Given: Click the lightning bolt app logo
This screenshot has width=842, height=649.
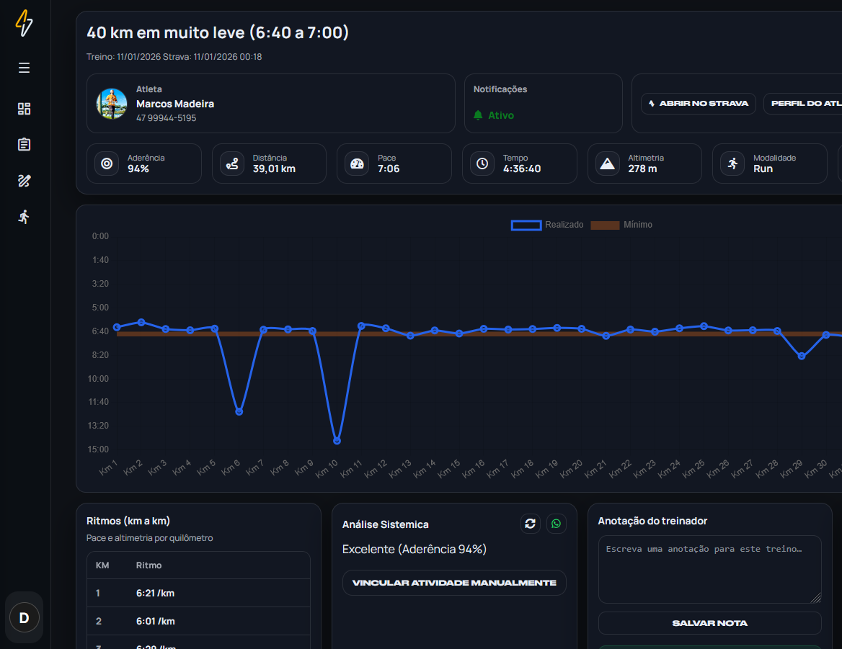Looking at the screenshot, I should tap(25, 23).
